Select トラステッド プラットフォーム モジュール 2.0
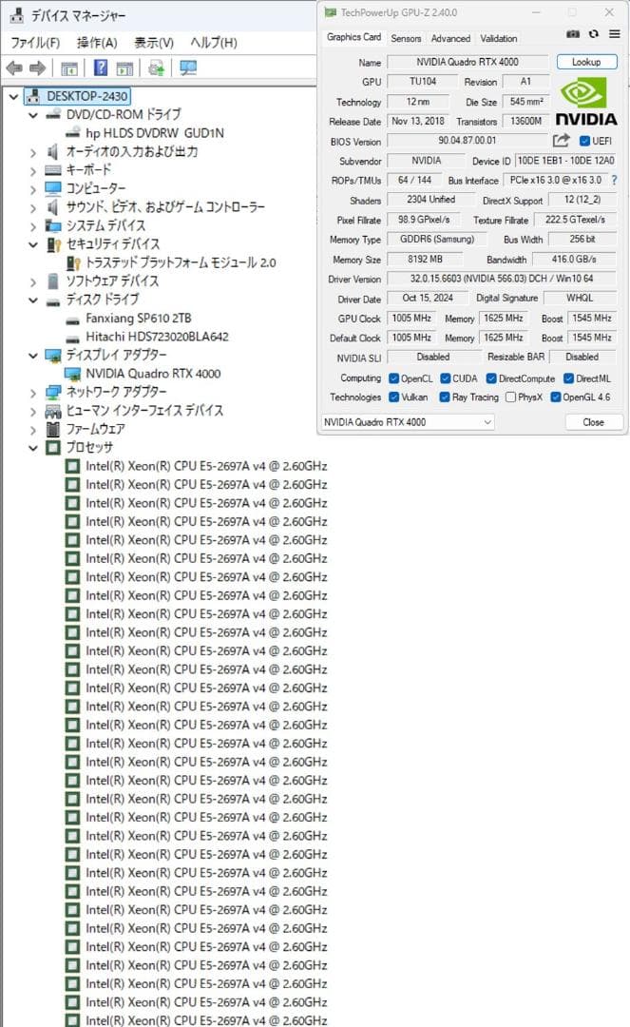This screenshot has height=1027, width=630. 181,262
